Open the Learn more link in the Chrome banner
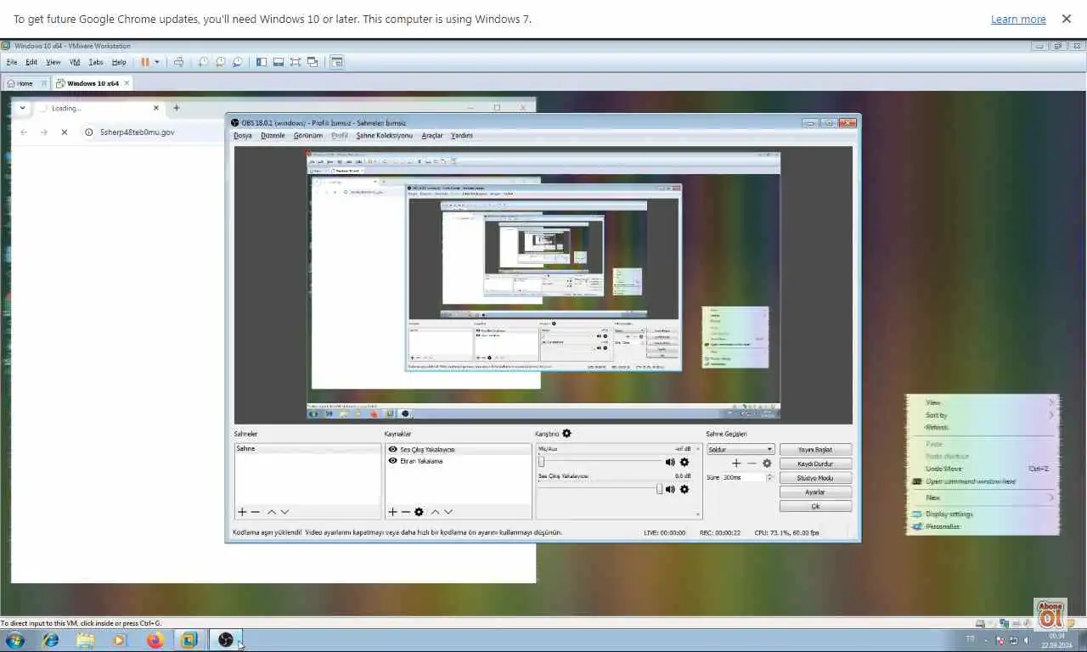This screenshot has height=652, width=1087. pyautogui.click(x=1018, y=19)
